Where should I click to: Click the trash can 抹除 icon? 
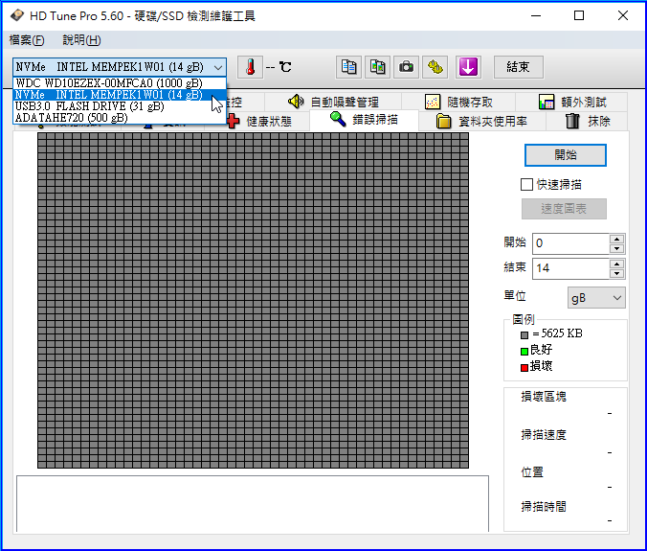click(572, 121)
